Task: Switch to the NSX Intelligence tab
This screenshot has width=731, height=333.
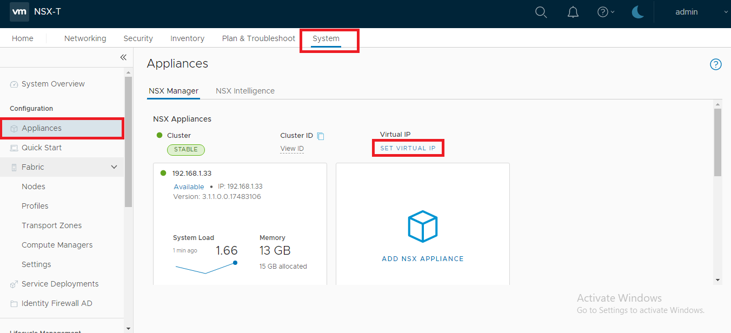Action: tap(245, 91)
